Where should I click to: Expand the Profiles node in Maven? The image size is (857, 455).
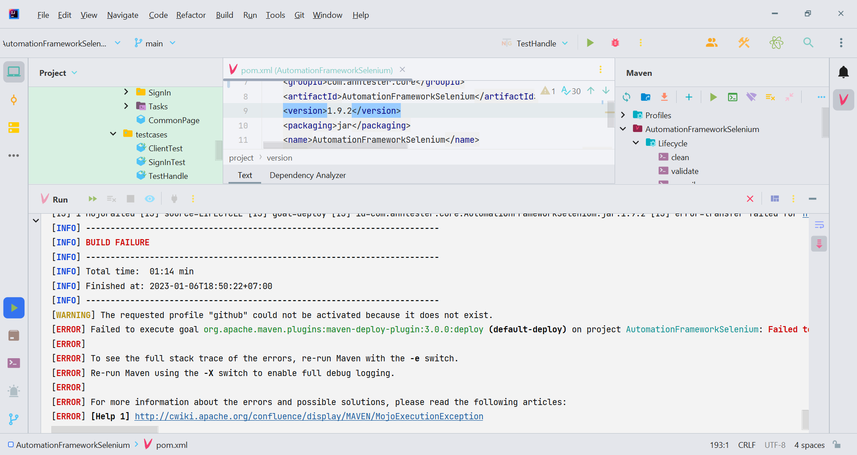pos(623,115)
